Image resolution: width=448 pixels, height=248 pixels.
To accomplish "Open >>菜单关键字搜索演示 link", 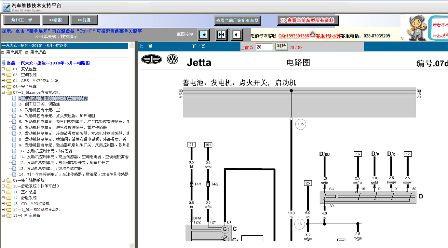I will [x=56, y=37].
